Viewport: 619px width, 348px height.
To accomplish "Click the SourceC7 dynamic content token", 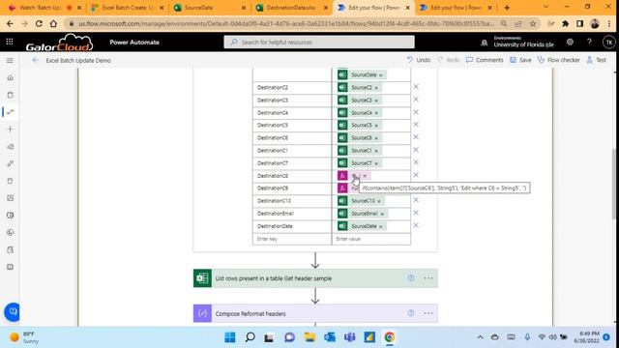I will coord(359,163).
